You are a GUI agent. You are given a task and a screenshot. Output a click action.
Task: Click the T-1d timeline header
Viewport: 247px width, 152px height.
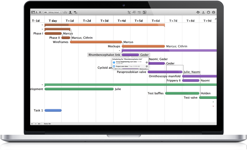point(36,21)
